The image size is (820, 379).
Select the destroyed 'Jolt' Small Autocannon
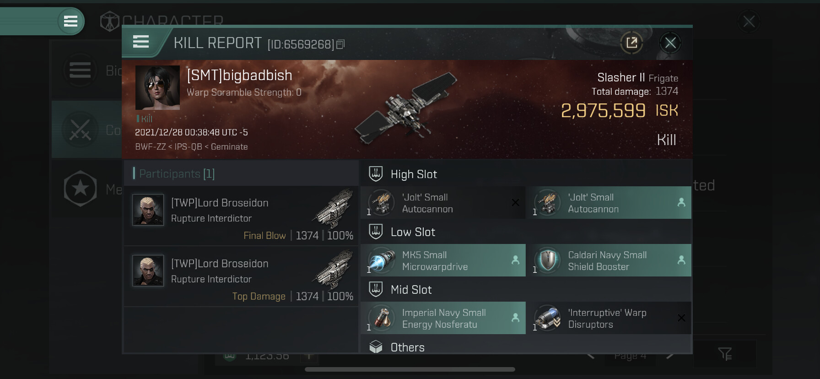point(443,203)
